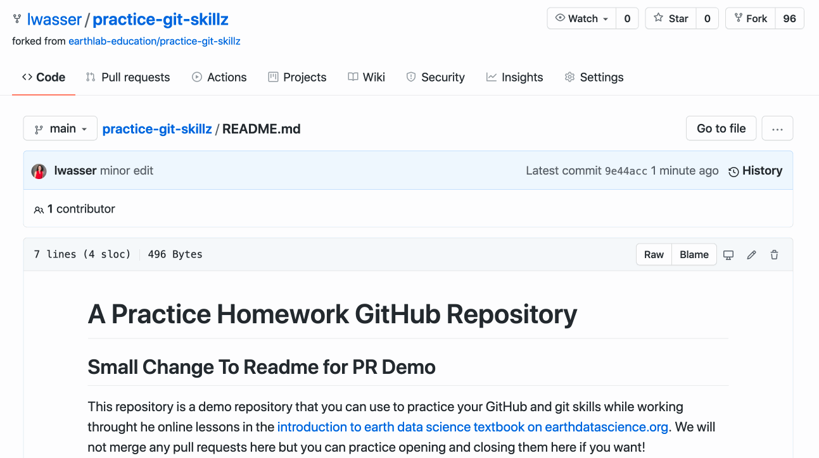View the file History
The image size is (819, 458).
click(755, 171)
